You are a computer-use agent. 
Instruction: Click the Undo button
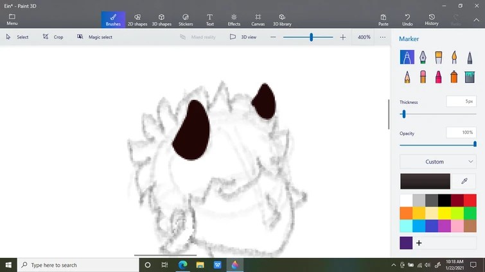(x=407, y=19)
